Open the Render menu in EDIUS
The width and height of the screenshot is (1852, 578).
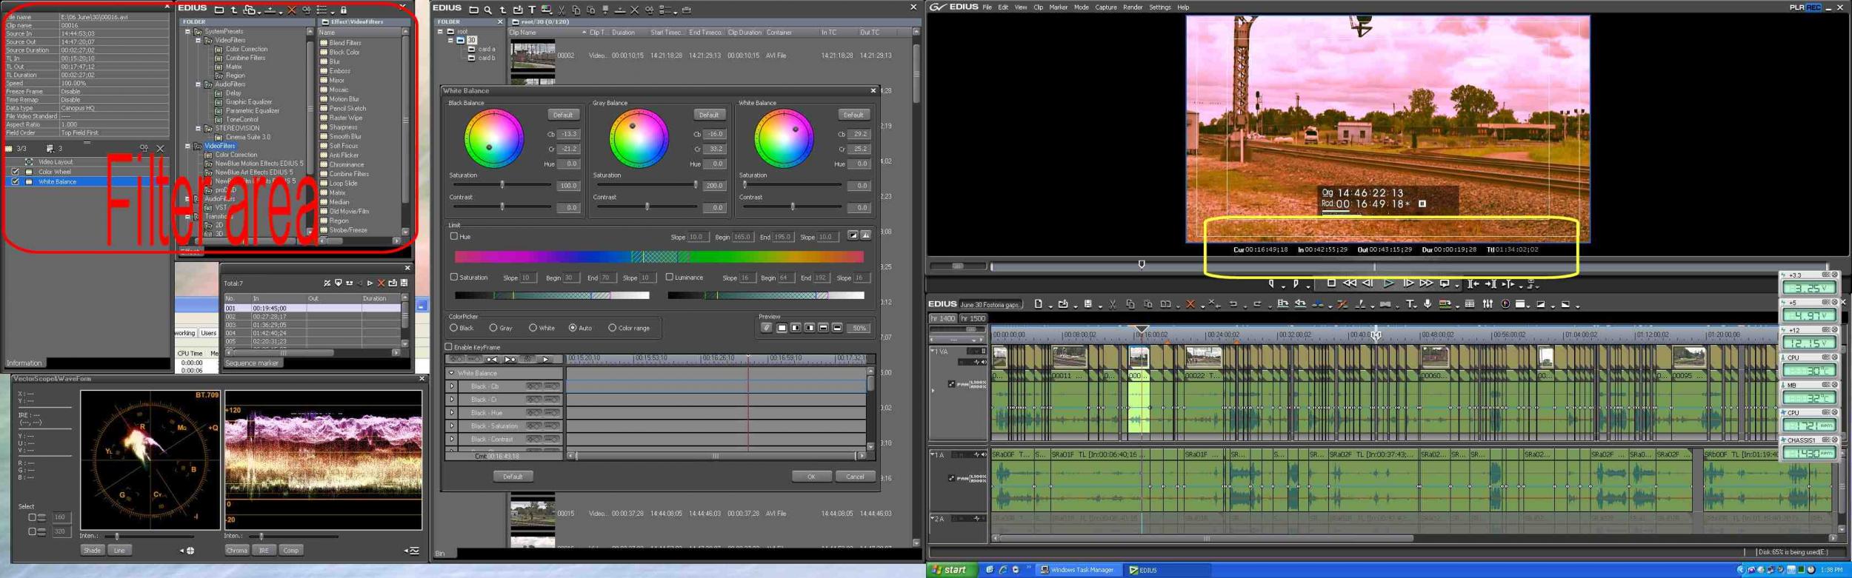(x=1132, y=7)
